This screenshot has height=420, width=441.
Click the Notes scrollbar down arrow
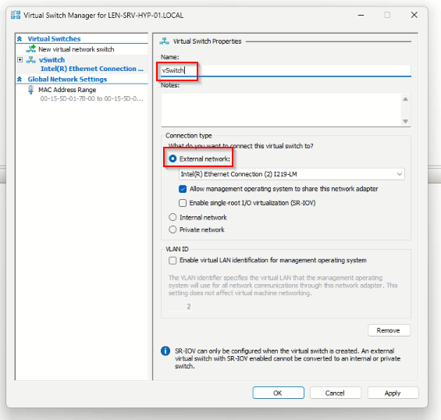405,121
